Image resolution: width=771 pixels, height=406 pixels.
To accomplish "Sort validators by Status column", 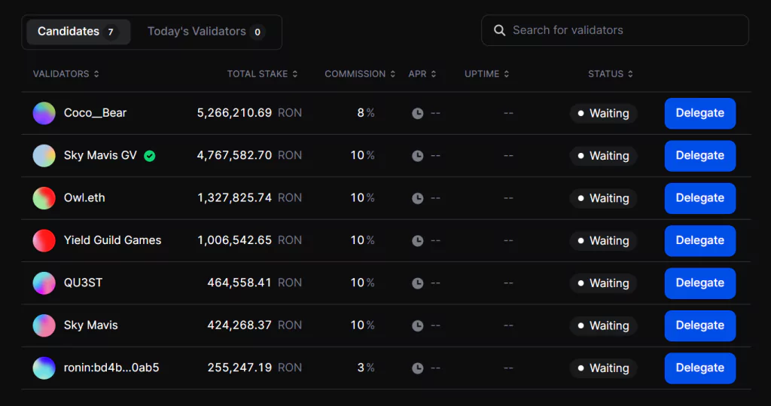I will (611, 74).
